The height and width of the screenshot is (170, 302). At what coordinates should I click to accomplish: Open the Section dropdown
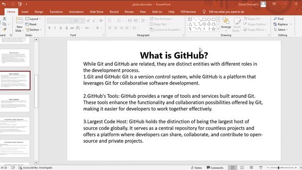pyautogui.click(x=34, y=29)
